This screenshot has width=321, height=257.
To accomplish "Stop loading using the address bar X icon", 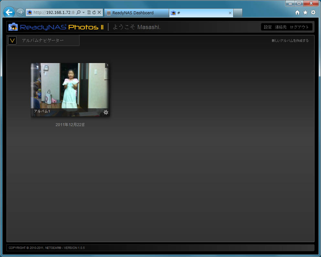I will (x=99, y=13).
